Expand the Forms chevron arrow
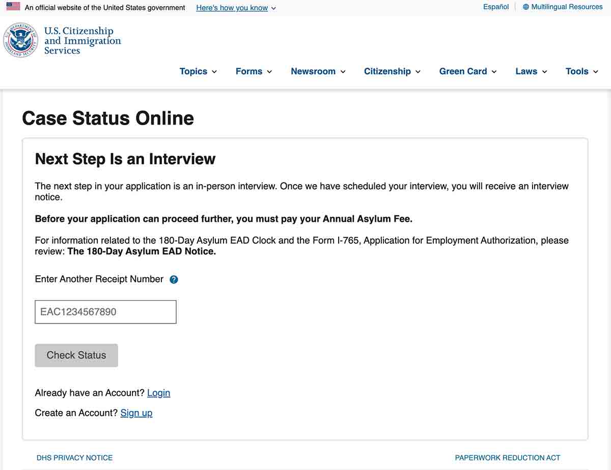The image size is (611, 470). click(x=269, y=72)
